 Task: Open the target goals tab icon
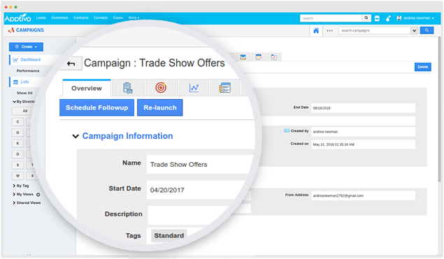(161, 88)
